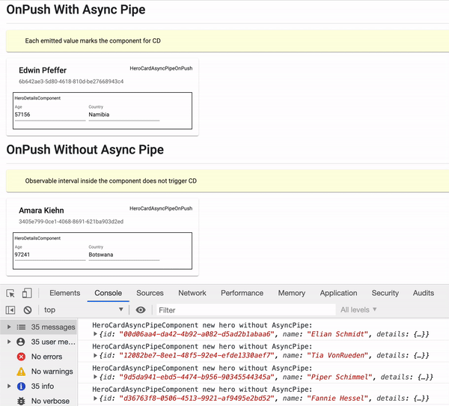Switch to the Application tab

pyautogui.click(x=338, y=293)
